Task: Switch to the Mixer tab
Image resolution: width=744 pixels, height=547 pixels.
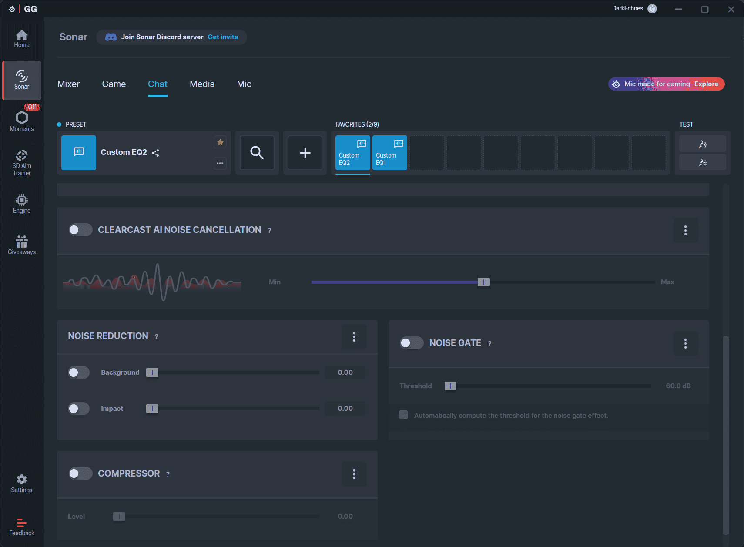Action: [69, 84]
